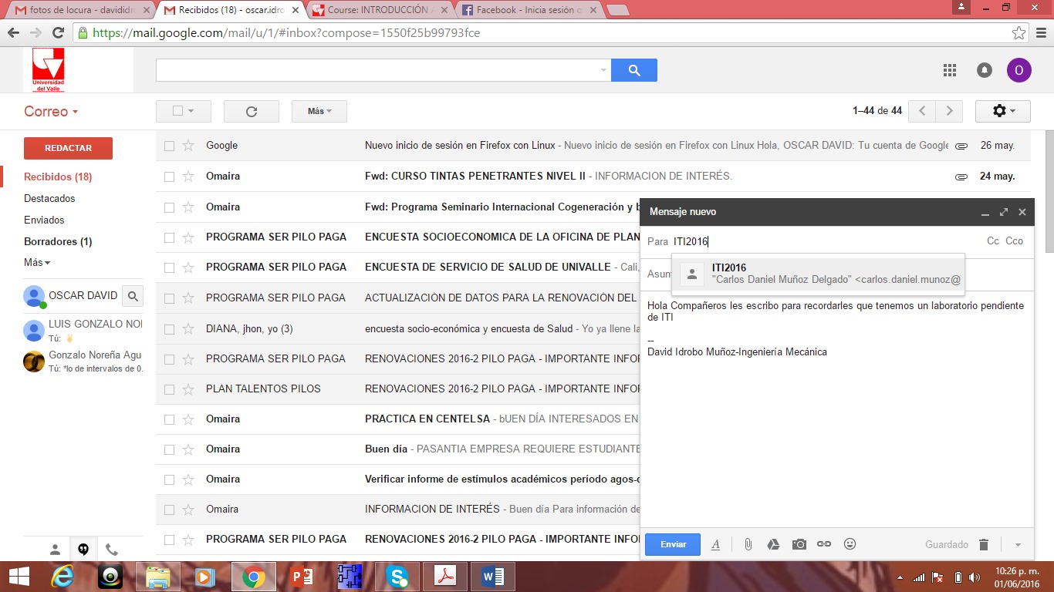Image resolution: width=1054 pixels, height=592 pixels.
Task: Open the account avatar with letter O
Action: (1019, 70)
